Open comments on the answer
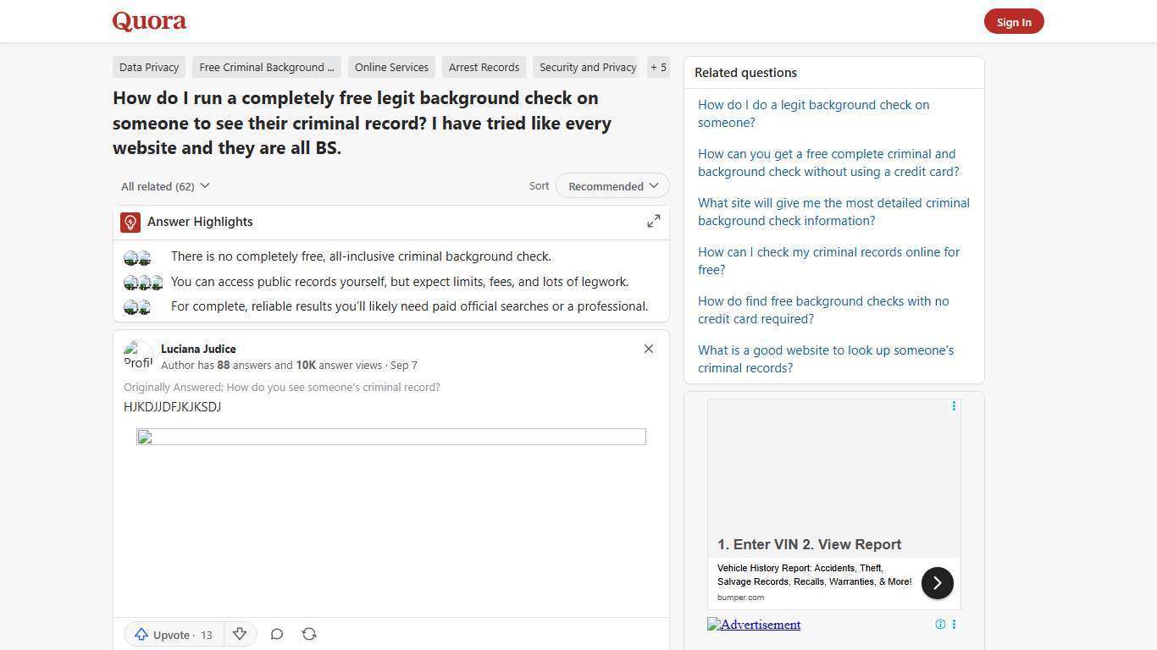1157x650 pixels. coord(277,634)
